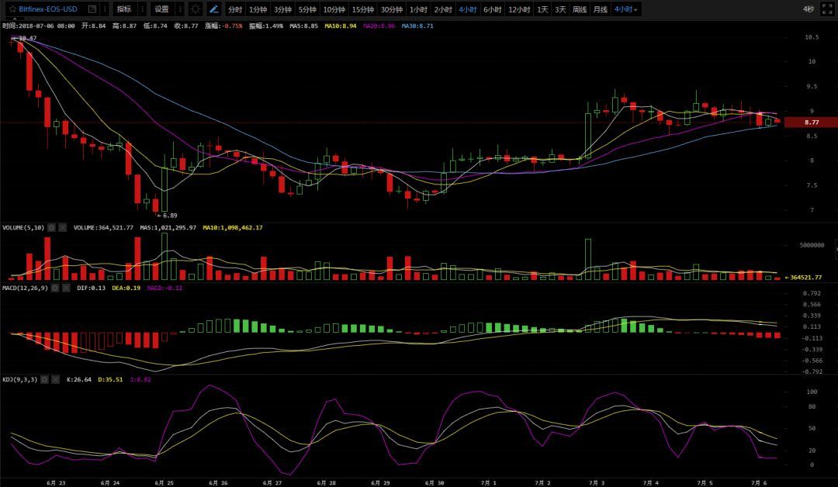Select the 3分钟 interval

click(x=282, y=9)
